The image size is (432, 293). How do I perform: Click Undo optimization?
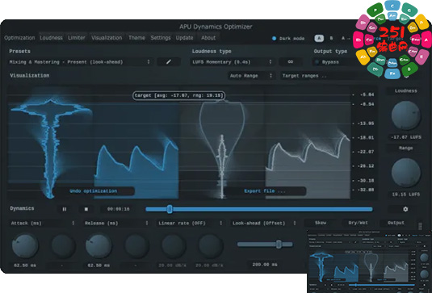(x=94, y=190)
